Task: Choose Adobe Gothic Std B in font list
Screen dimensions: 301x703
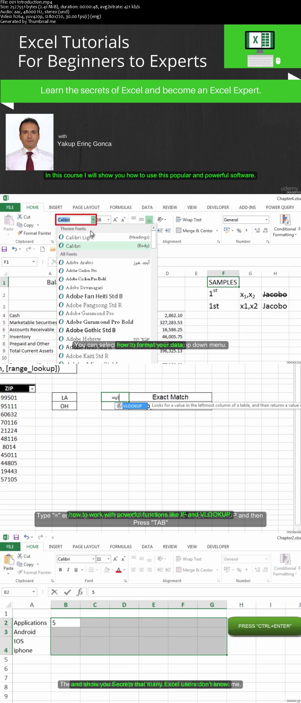Action: tap(104, 330)
